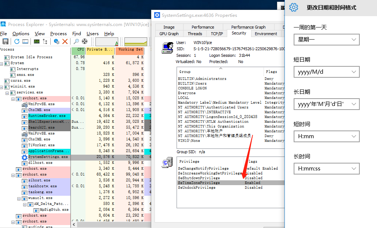This screenshot has height=228, width=377.
Task: Click the crosshair Find Window's Process icon
Action: pos(85,41)
